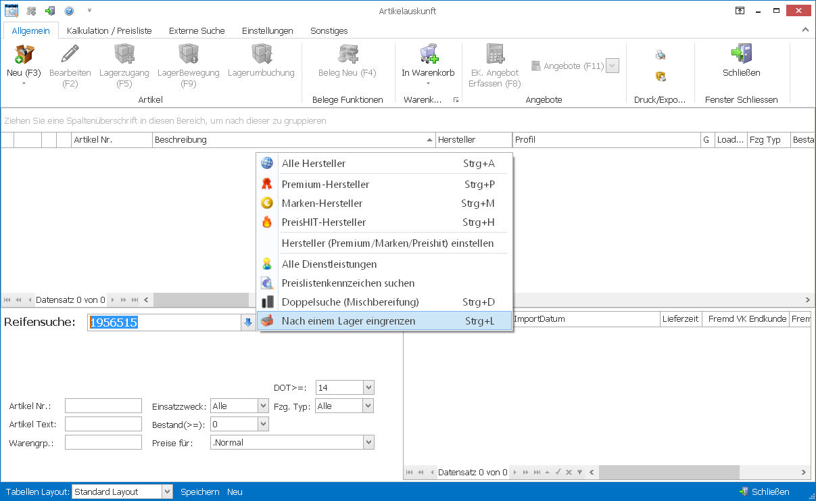Open the Tabellen Layout dropdown
Viewport: 816px width, 501px height.
167,492
